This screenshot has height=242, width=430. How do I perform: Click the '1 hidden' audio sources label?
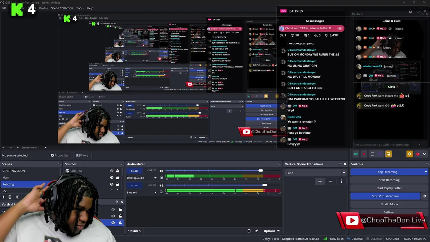pos(134,231)
